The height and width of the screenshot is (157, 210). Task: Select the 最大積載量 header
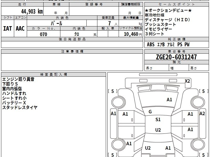coord(131,18)
